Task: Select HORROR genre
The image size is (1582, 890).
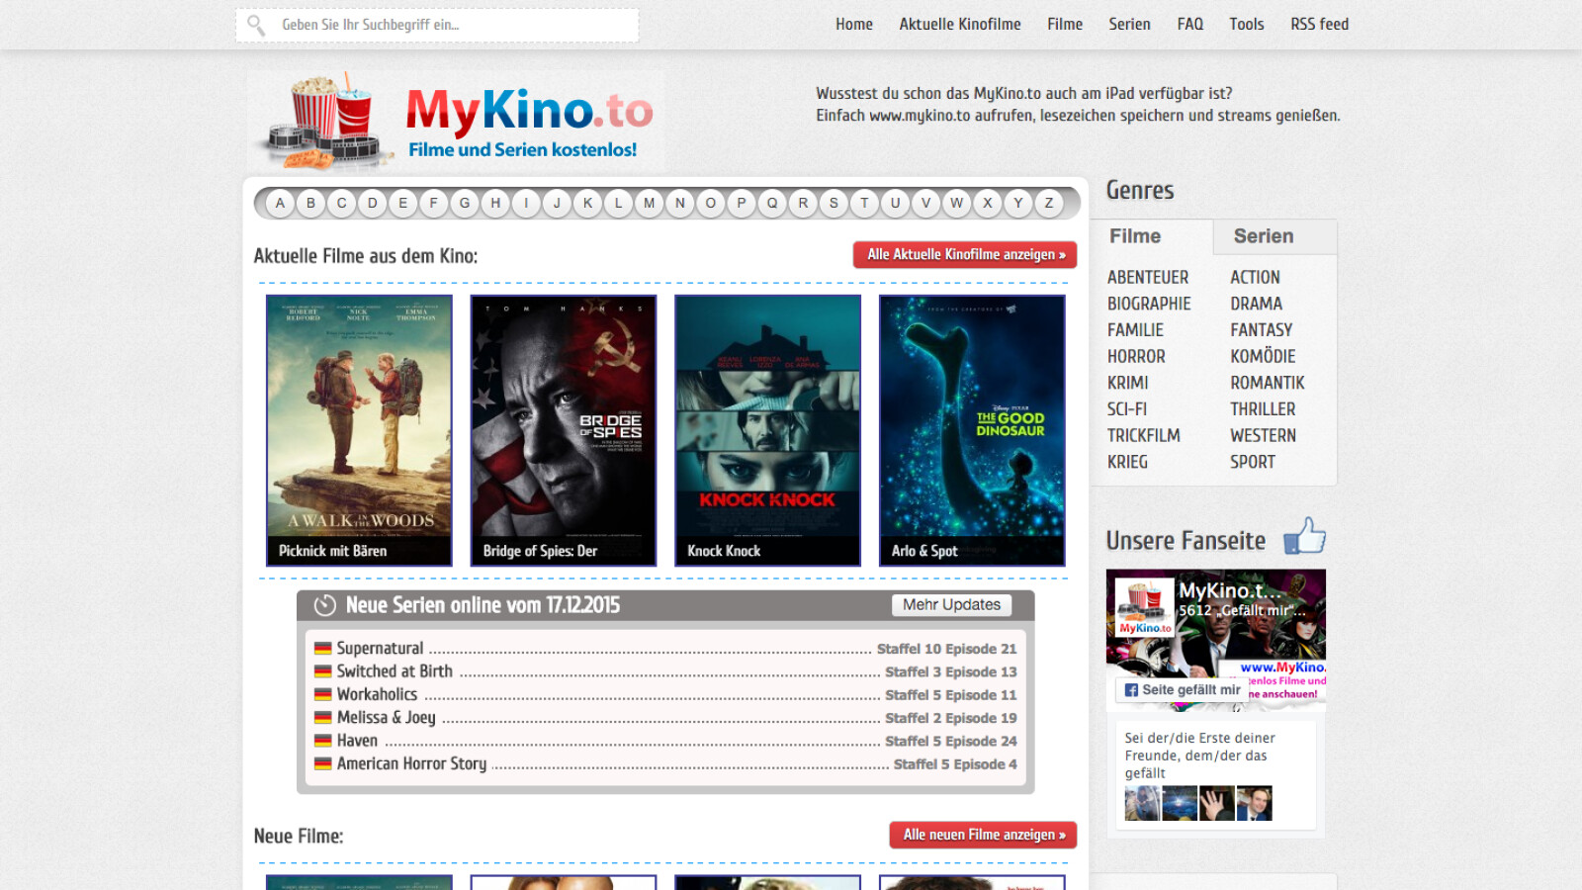Action: tap(1136, 356)
